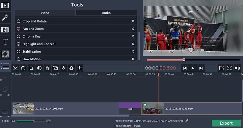This screenshot has width=243, height=128.
Task: Toggle the Crop and Rotate radio circle
Action: pos(19,21)
